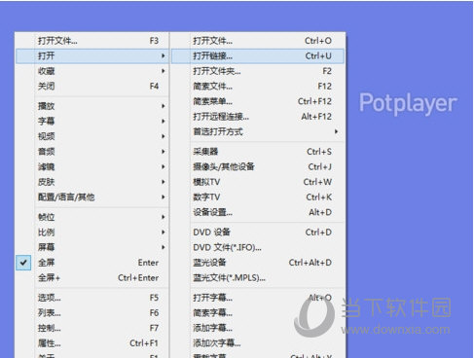Select 模拟TV (Ctrl+W)

[x=258, y=182]
